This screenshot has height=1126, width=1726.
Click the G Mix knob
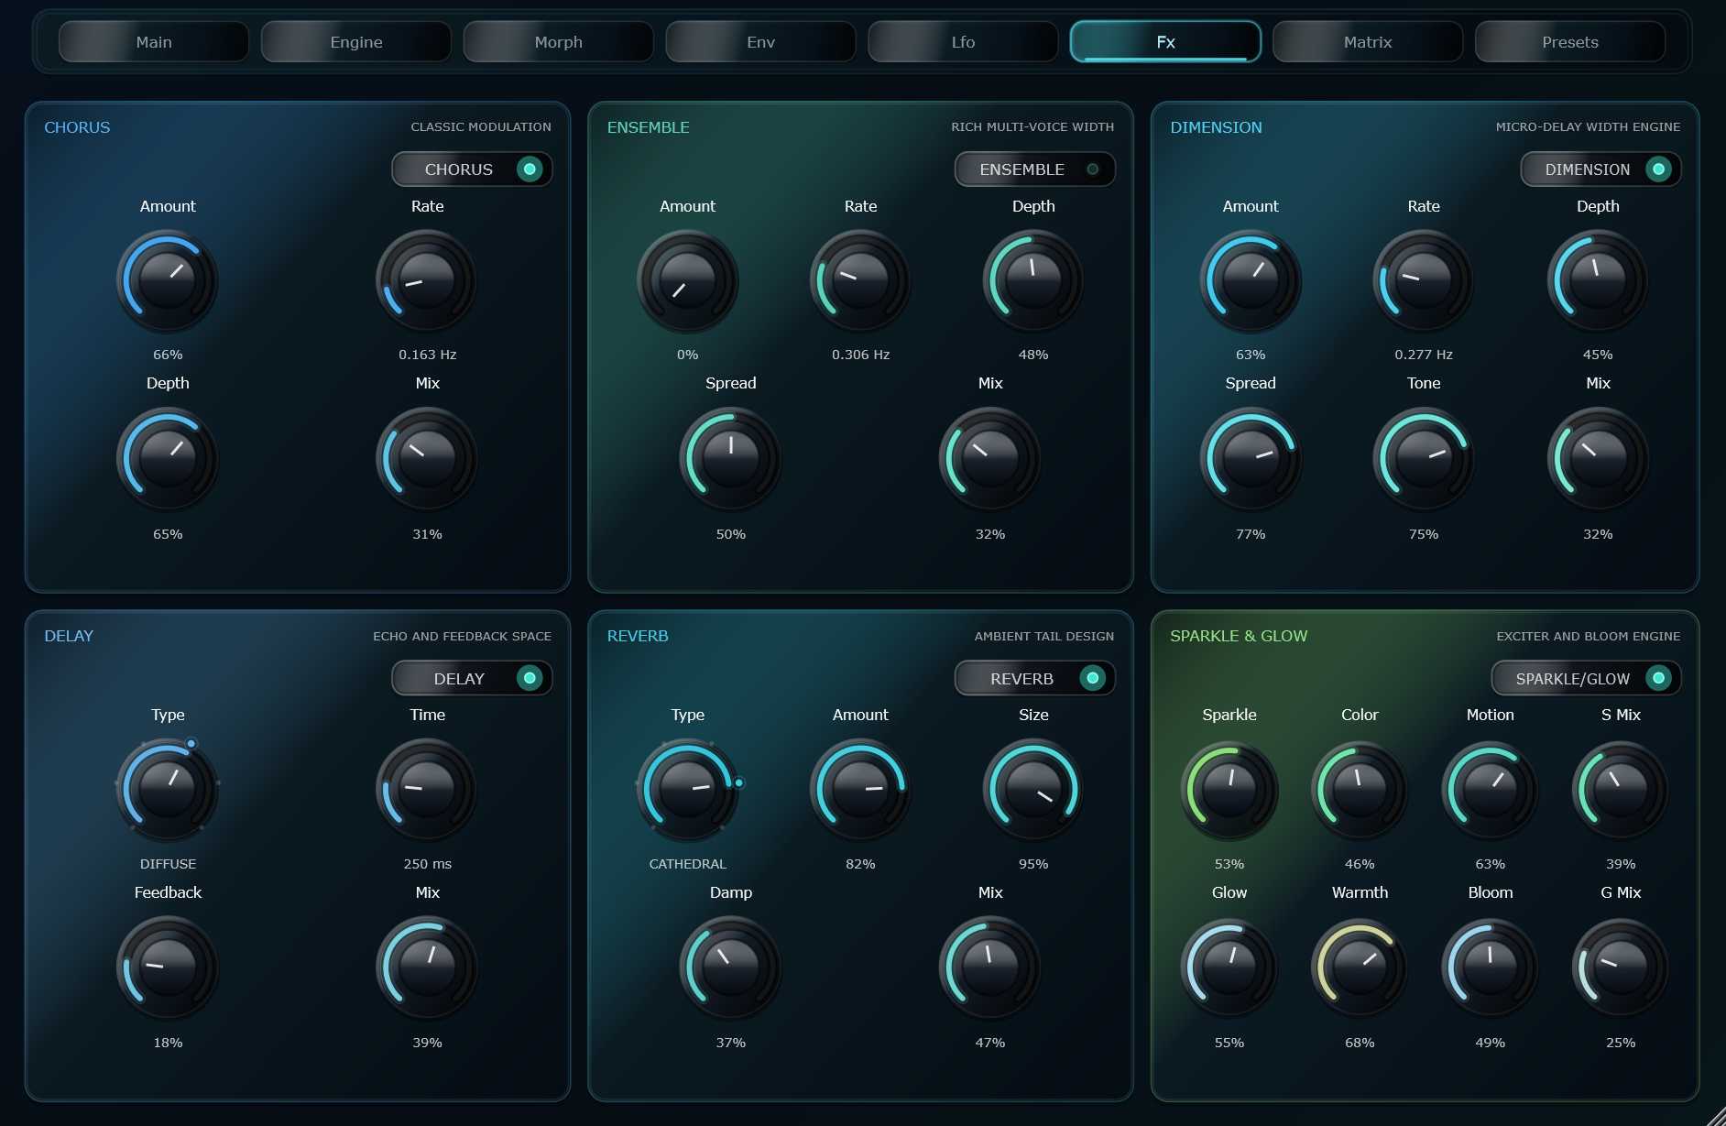[1621, 967]
